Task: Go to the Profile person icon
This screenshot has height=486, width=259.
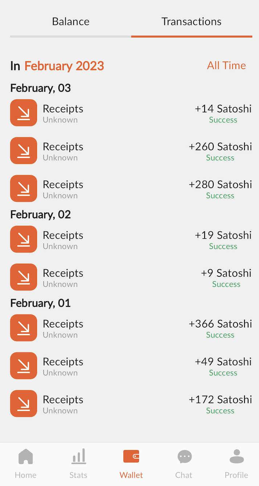Action: pos(237,457)
